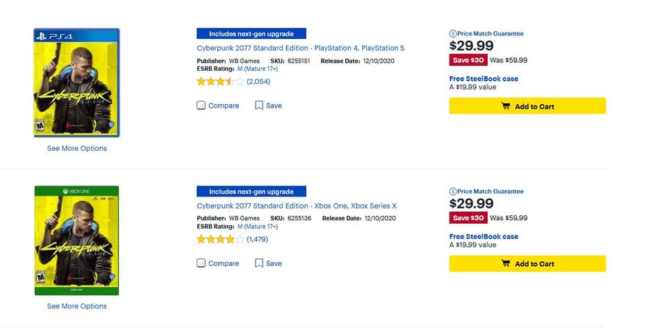651x330 pixels.
Task: Open the 2,054 reviews link
Action: pyautogui.click(x=258, y=81)
